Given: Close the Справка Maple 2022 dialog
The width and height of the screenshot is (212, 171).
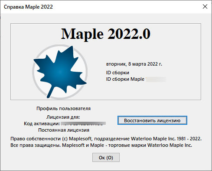Looking at the screenshot, I should pyautogui.click(x=205, y=6).
